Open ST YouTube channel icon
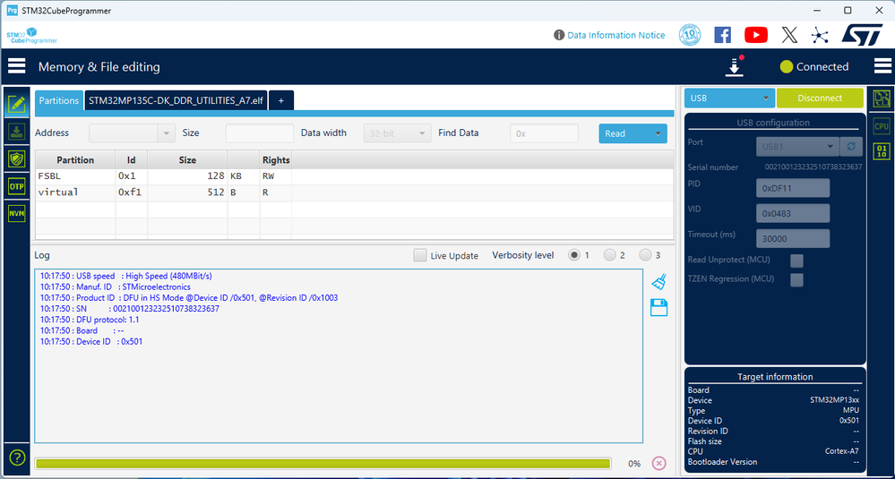This screenshot has width=895, height=479. point(756,35)
